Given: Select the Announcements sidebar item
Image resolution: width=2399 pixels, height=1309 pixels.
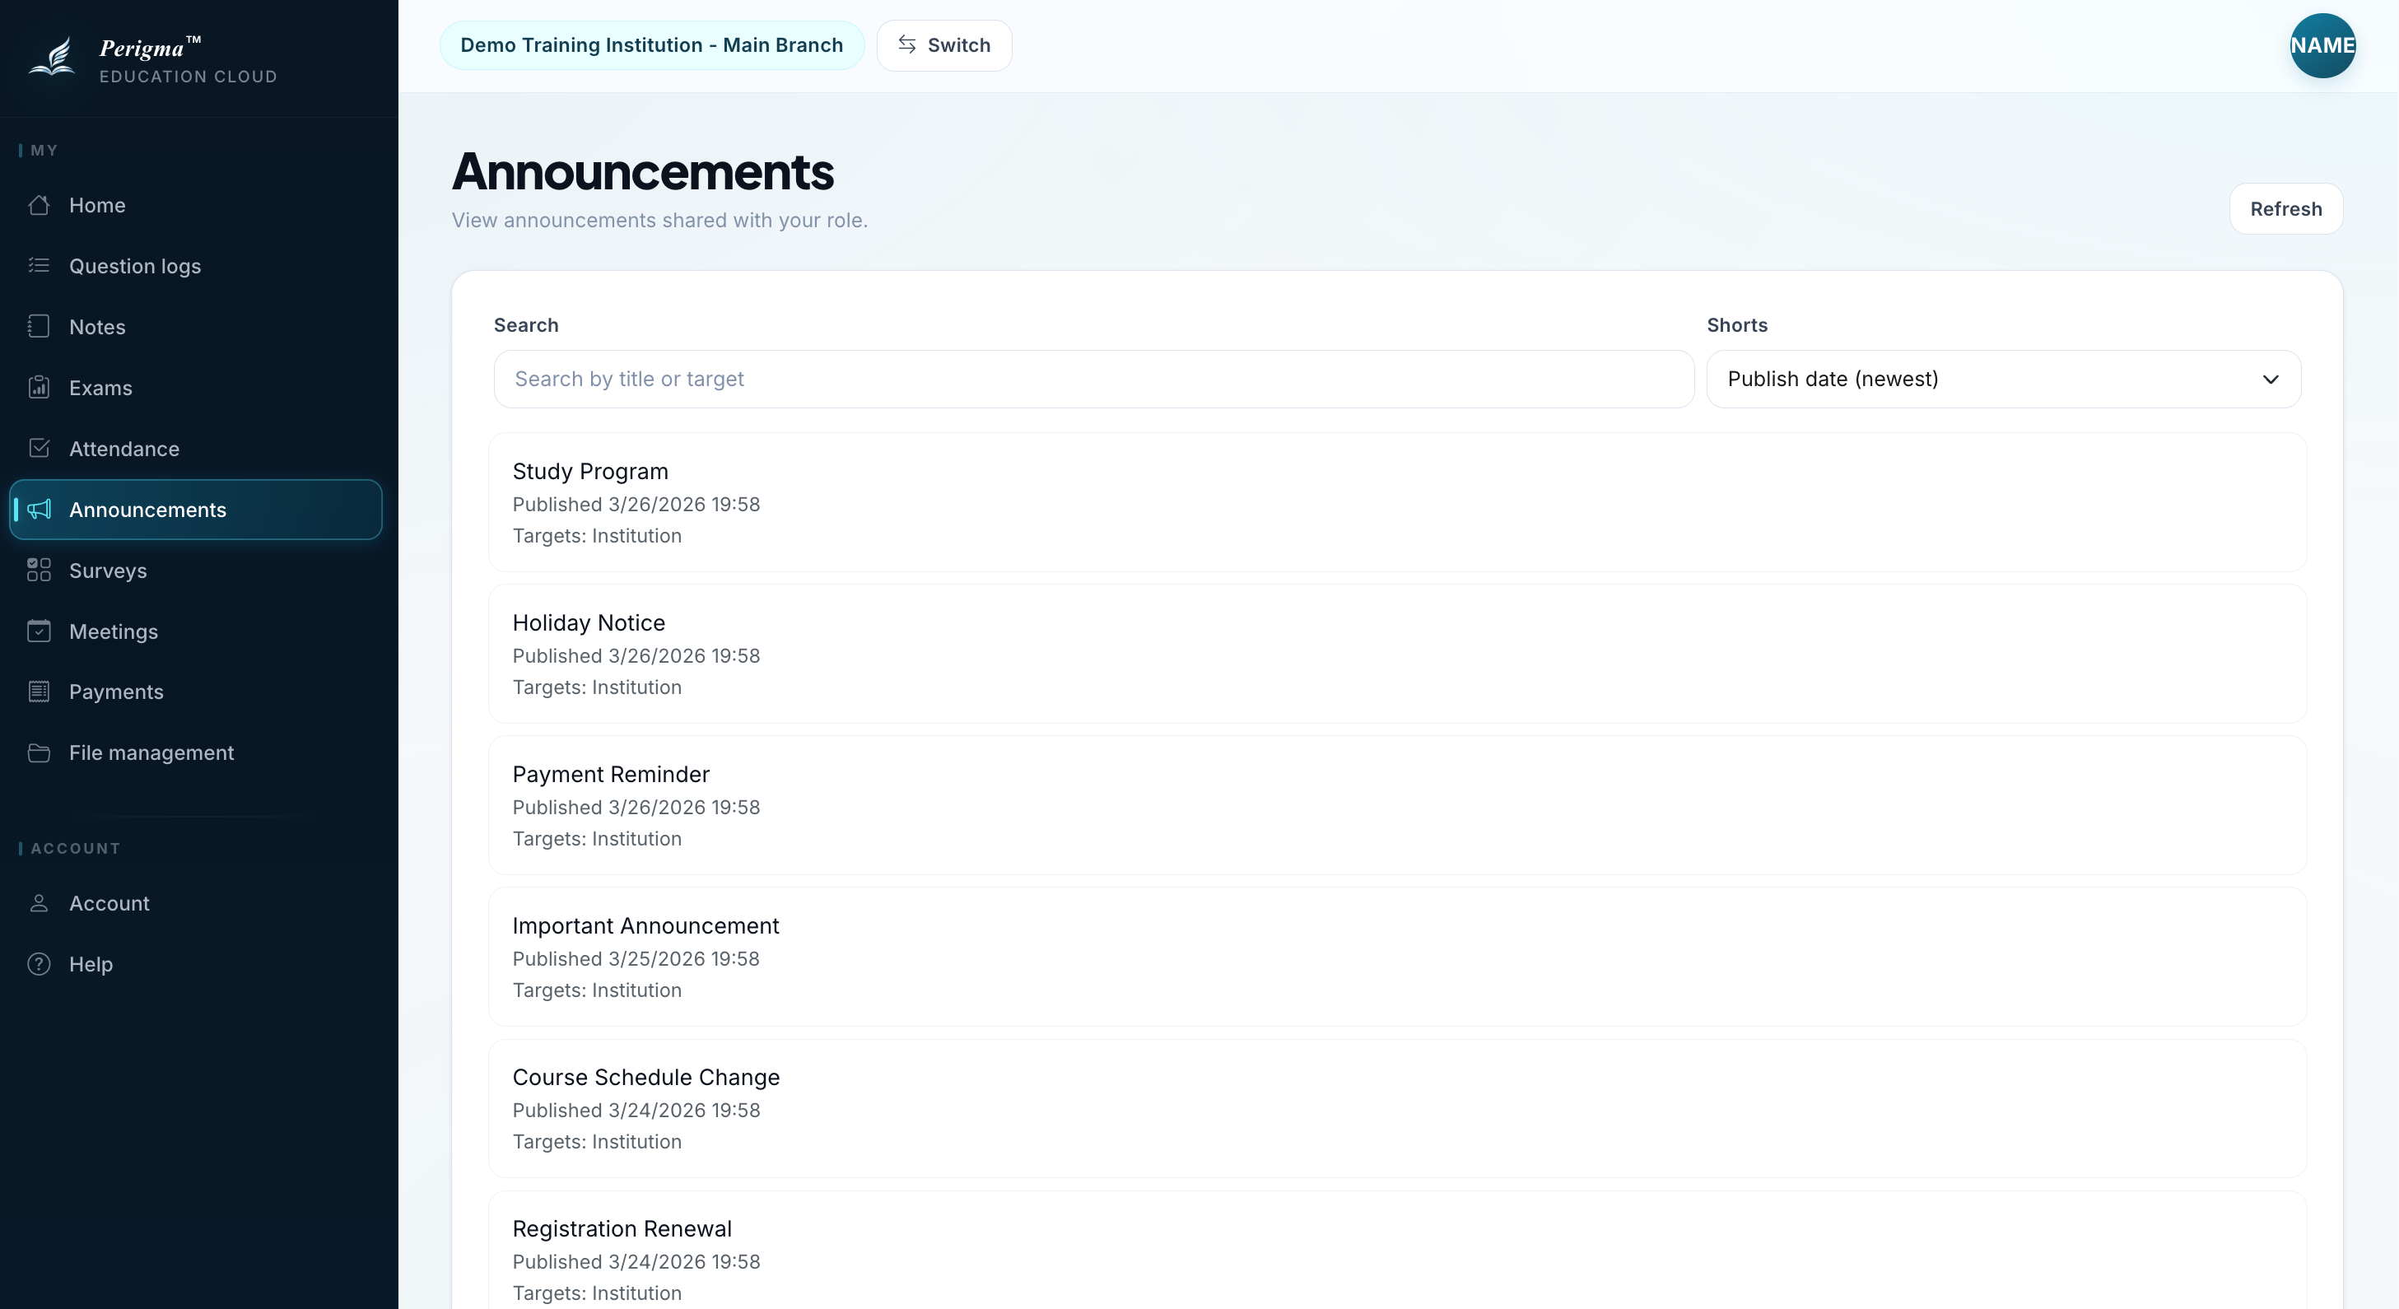Looking at the screenshot, I should coord(196,510).
